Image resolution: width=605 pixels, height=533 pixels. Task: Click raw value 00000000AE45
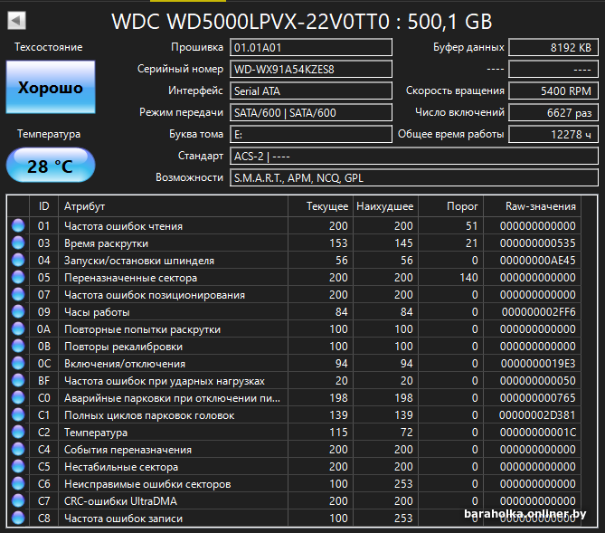[537, 261]
